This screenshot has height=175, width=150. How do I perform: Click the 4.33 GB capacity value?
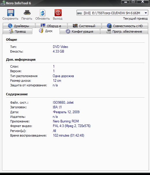(58, 51)
